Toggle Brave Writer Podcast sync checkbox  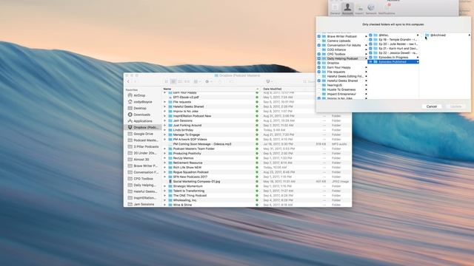(319, 36)
